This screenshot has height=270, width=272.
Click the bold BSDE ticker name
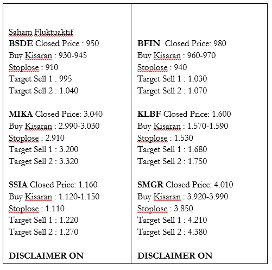tap(21, 43)
